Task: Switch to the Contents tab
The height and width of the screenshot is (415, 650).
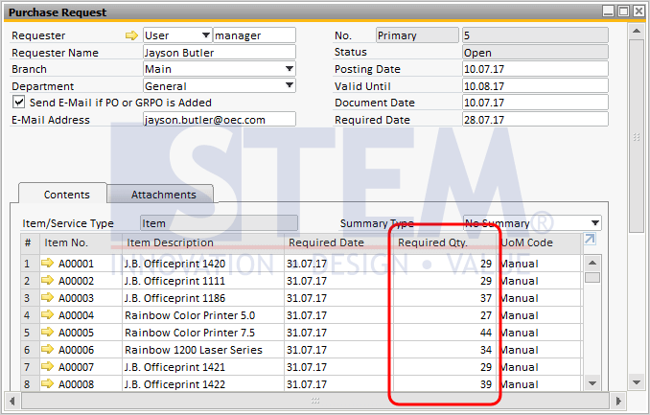Action: coord(62,194)
